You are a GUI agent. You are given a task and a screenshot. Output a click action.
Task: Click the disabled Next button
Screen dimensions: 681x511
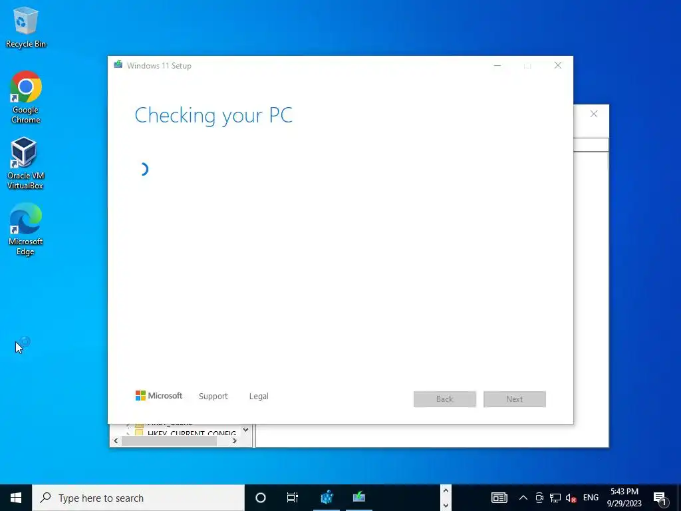[515, 399]
